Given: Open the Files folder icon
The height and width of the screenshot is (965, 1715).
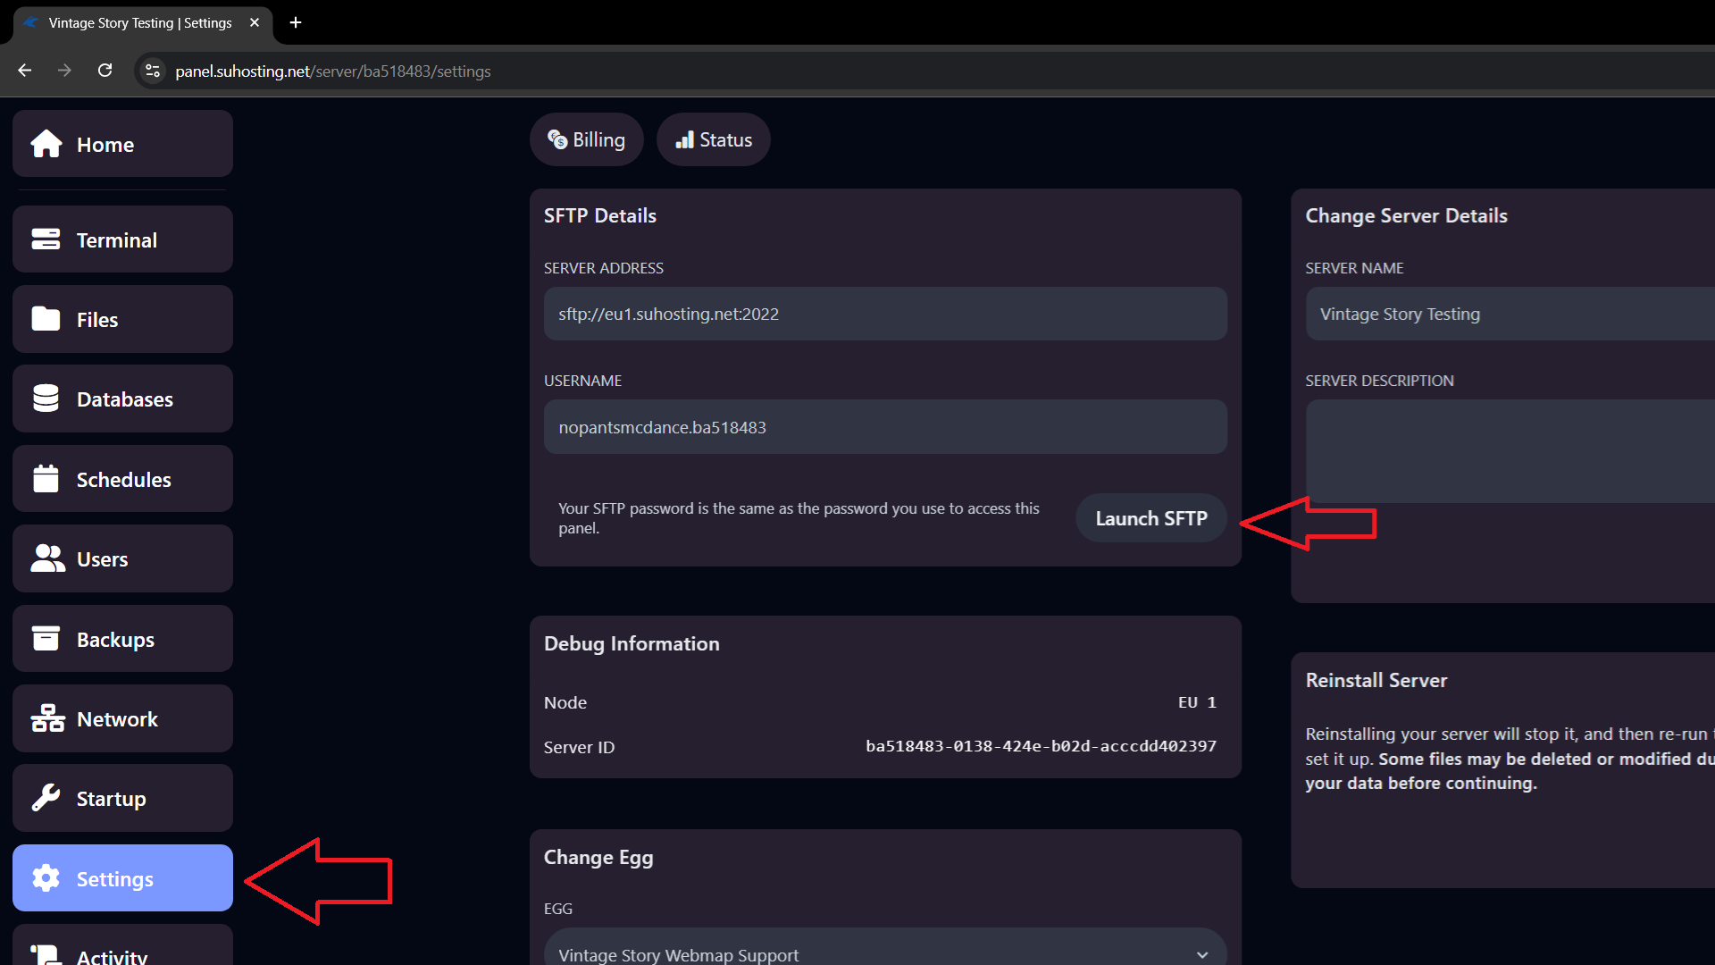Looking at the screenshot, I should pos(46,319).
